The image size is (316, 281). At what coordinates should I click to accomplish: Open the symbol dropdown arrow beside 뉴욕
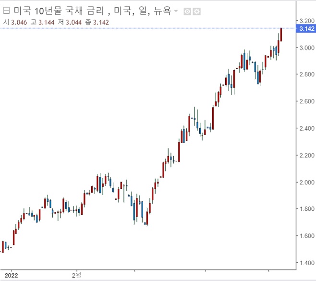pos(176,11)
